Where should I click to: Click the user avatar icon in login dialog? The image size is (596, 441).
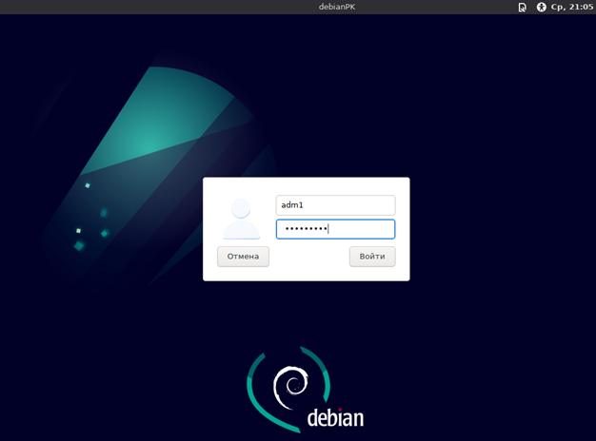pyautogui.click(x=241, y=219)
